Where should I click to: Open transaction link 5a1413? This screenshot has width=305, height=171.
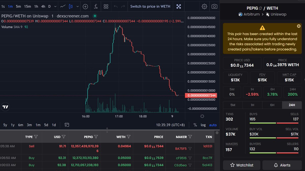pos(208,165)
